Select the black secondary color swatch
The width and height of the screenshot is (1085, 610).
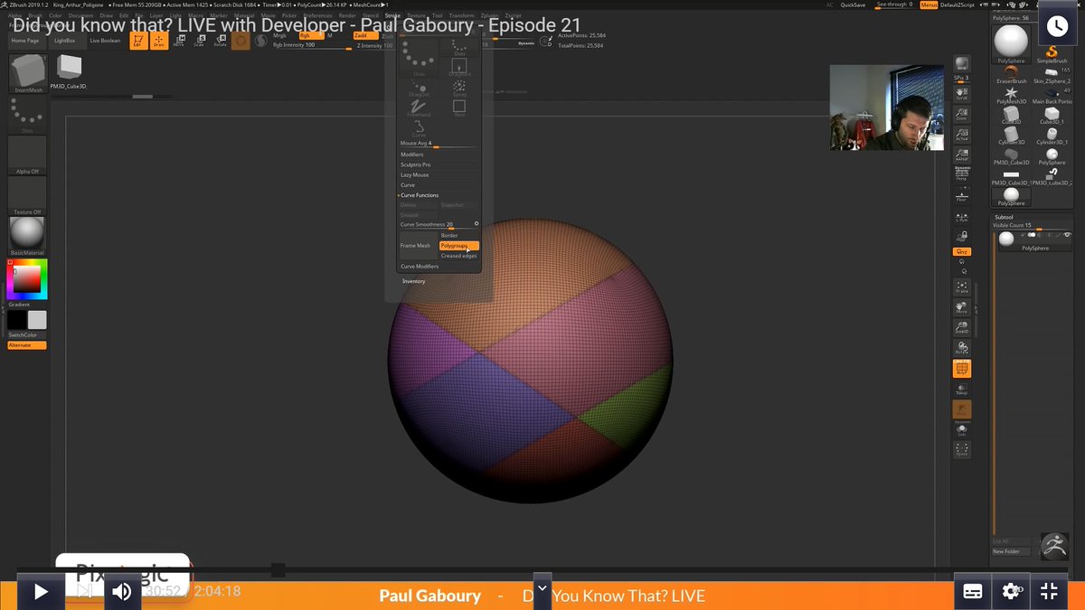[x=17, y=320]
